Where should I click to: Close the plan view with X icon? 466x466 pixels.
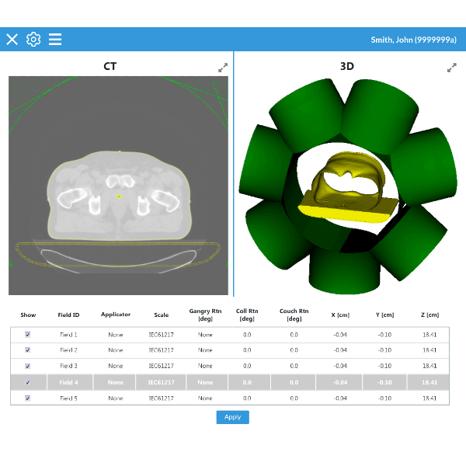pyautogui.click(x=12, y=39)
